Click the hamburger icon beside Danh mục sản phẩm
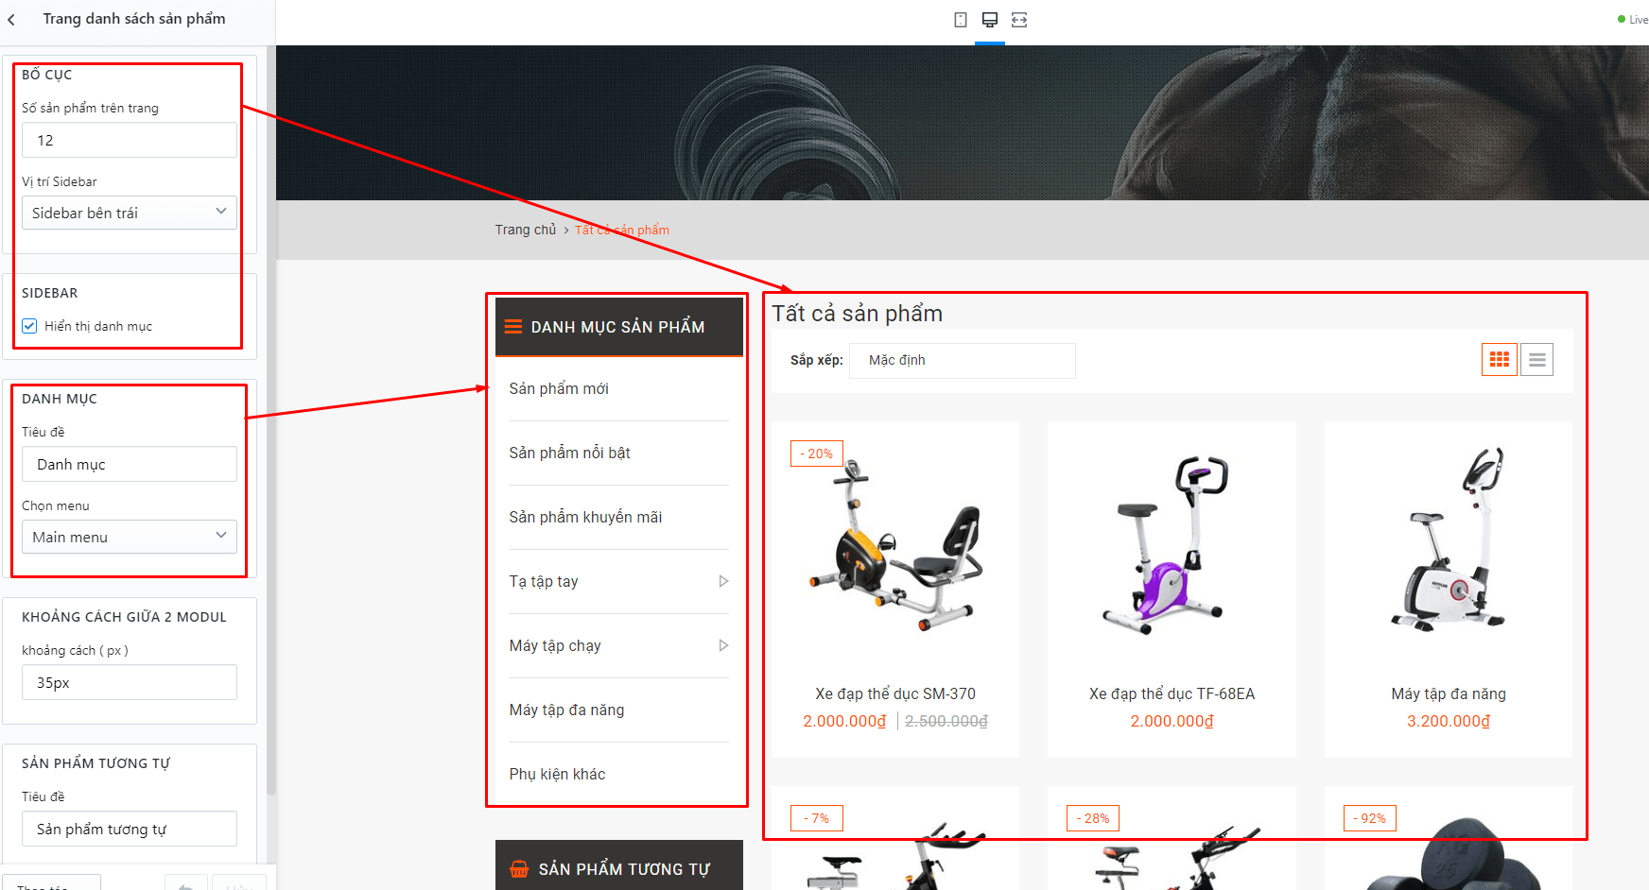 513,327
